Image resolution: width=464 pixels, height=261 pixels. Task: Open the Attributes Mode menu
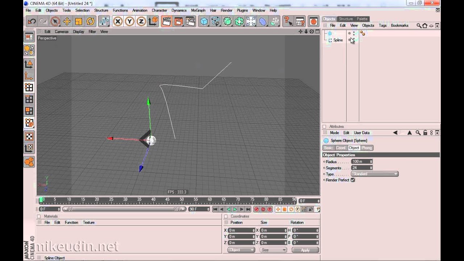334,133
